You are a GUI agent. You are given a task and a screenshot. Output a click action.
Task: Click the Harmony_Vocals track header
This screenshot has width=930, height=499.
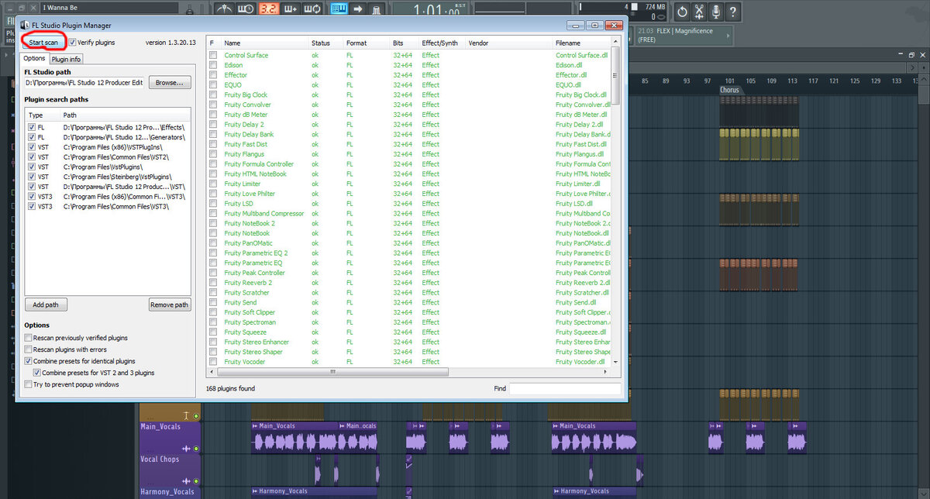[169, 493]
